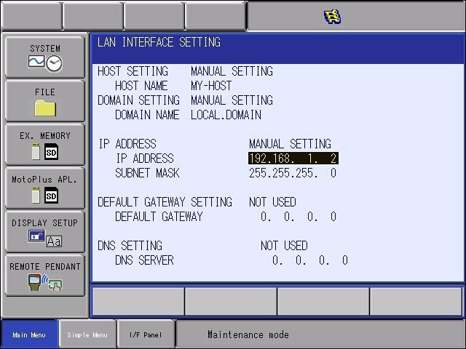Launch the REMOTE PENDANT option
Screen dimensions: 466x349
pyautogui.click(x=45, y=276)
